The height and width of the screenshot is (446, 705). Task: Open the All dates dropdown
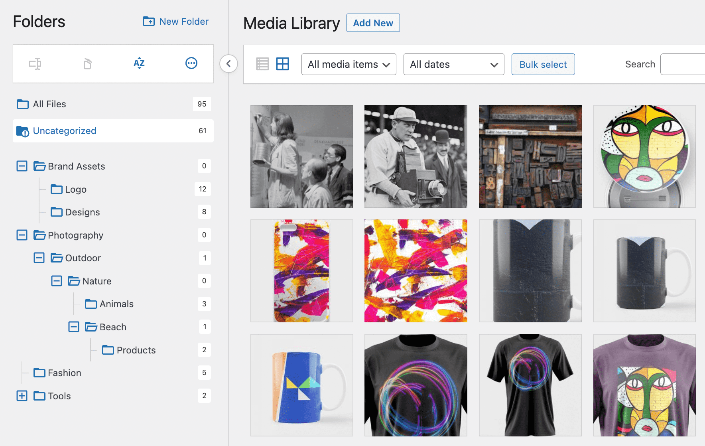point(454,65)
